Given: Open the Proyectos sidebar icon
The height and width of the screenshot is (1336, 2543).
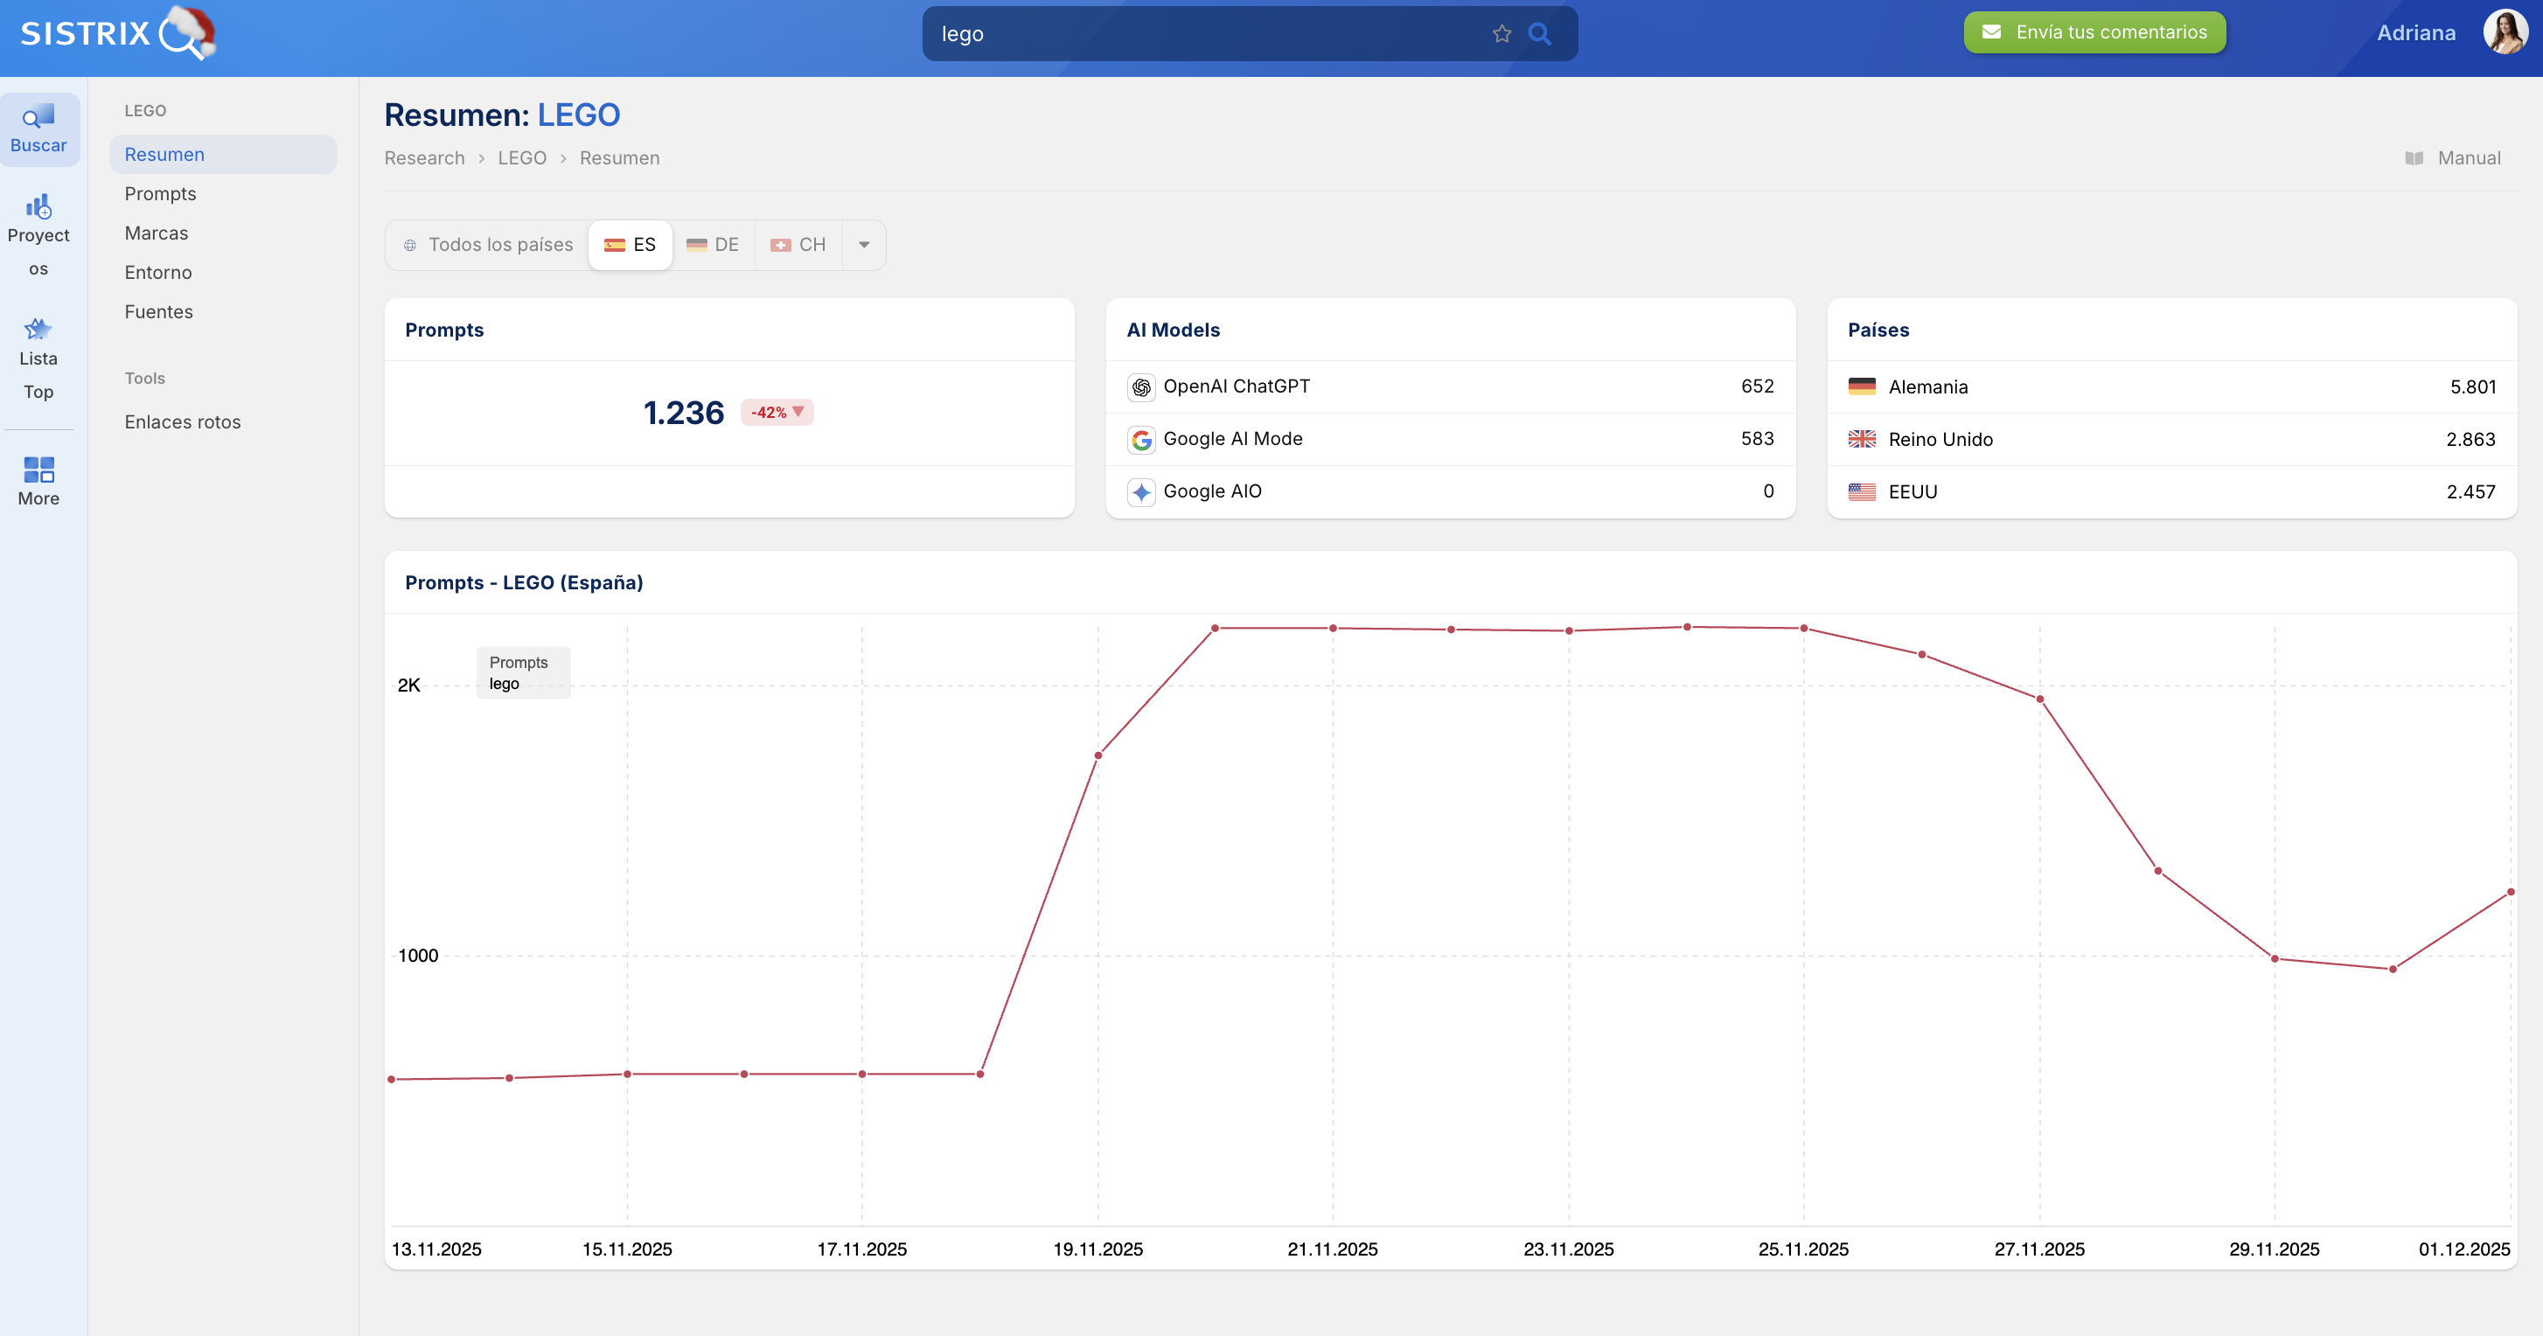Looking at the screenshot, I should (38, 235).
